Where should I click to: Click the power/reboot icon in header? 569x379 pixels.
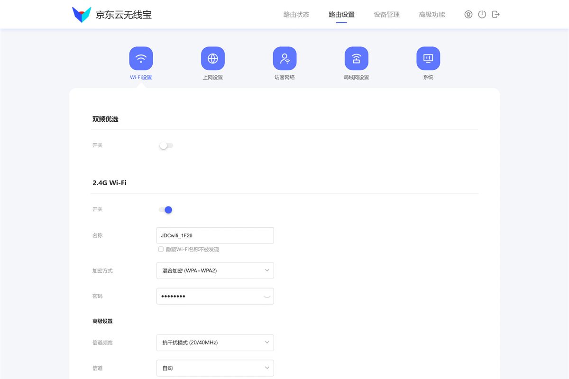click(x=482, y=14)
